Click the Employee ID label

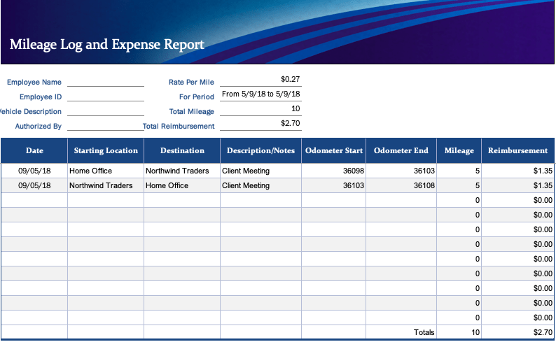coord(41,97)
